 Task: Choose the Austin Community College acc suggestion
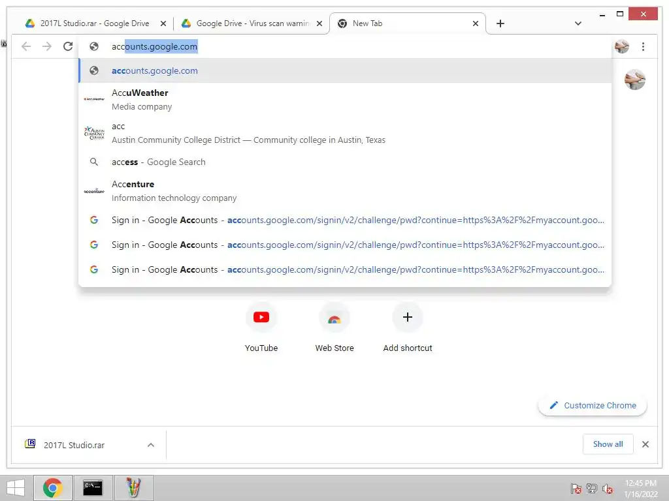(345, 133)
